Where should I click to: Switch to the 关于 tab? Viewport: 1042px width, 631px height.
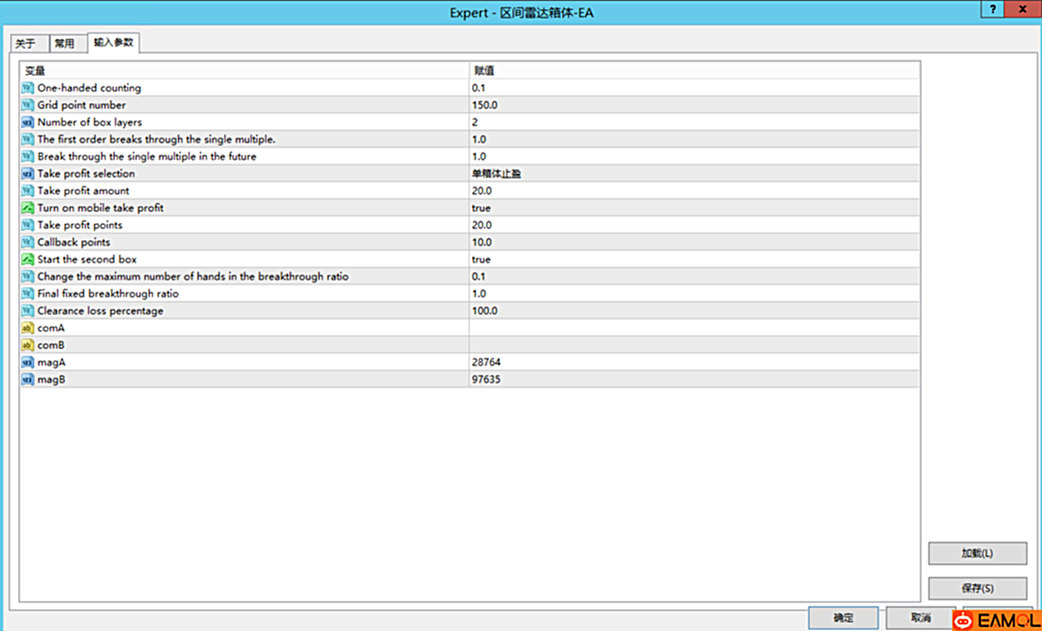[x=25, y=44]
